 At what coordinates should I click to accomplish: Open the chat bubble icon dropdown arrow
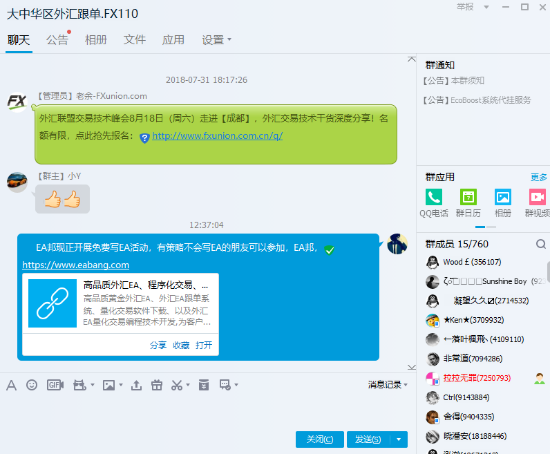point(236,385)
